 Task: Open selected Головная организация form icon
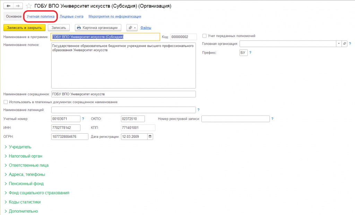point(344,44)
